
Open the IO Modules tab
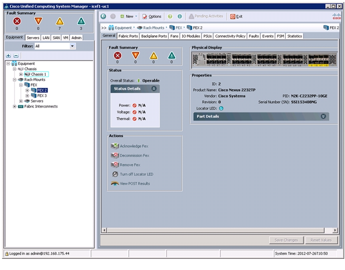191,36
